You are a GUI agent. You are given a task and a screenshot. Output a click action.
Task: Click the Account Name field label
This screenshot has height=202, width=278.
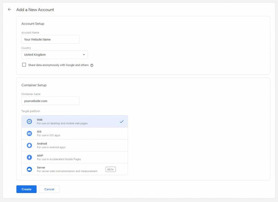tap(30, 33)
